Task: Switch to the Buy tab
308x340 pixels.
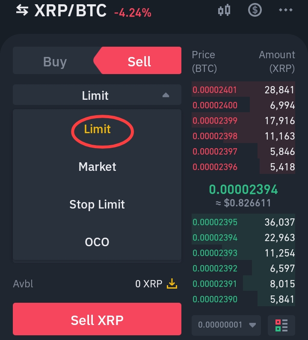Action: 55,61
